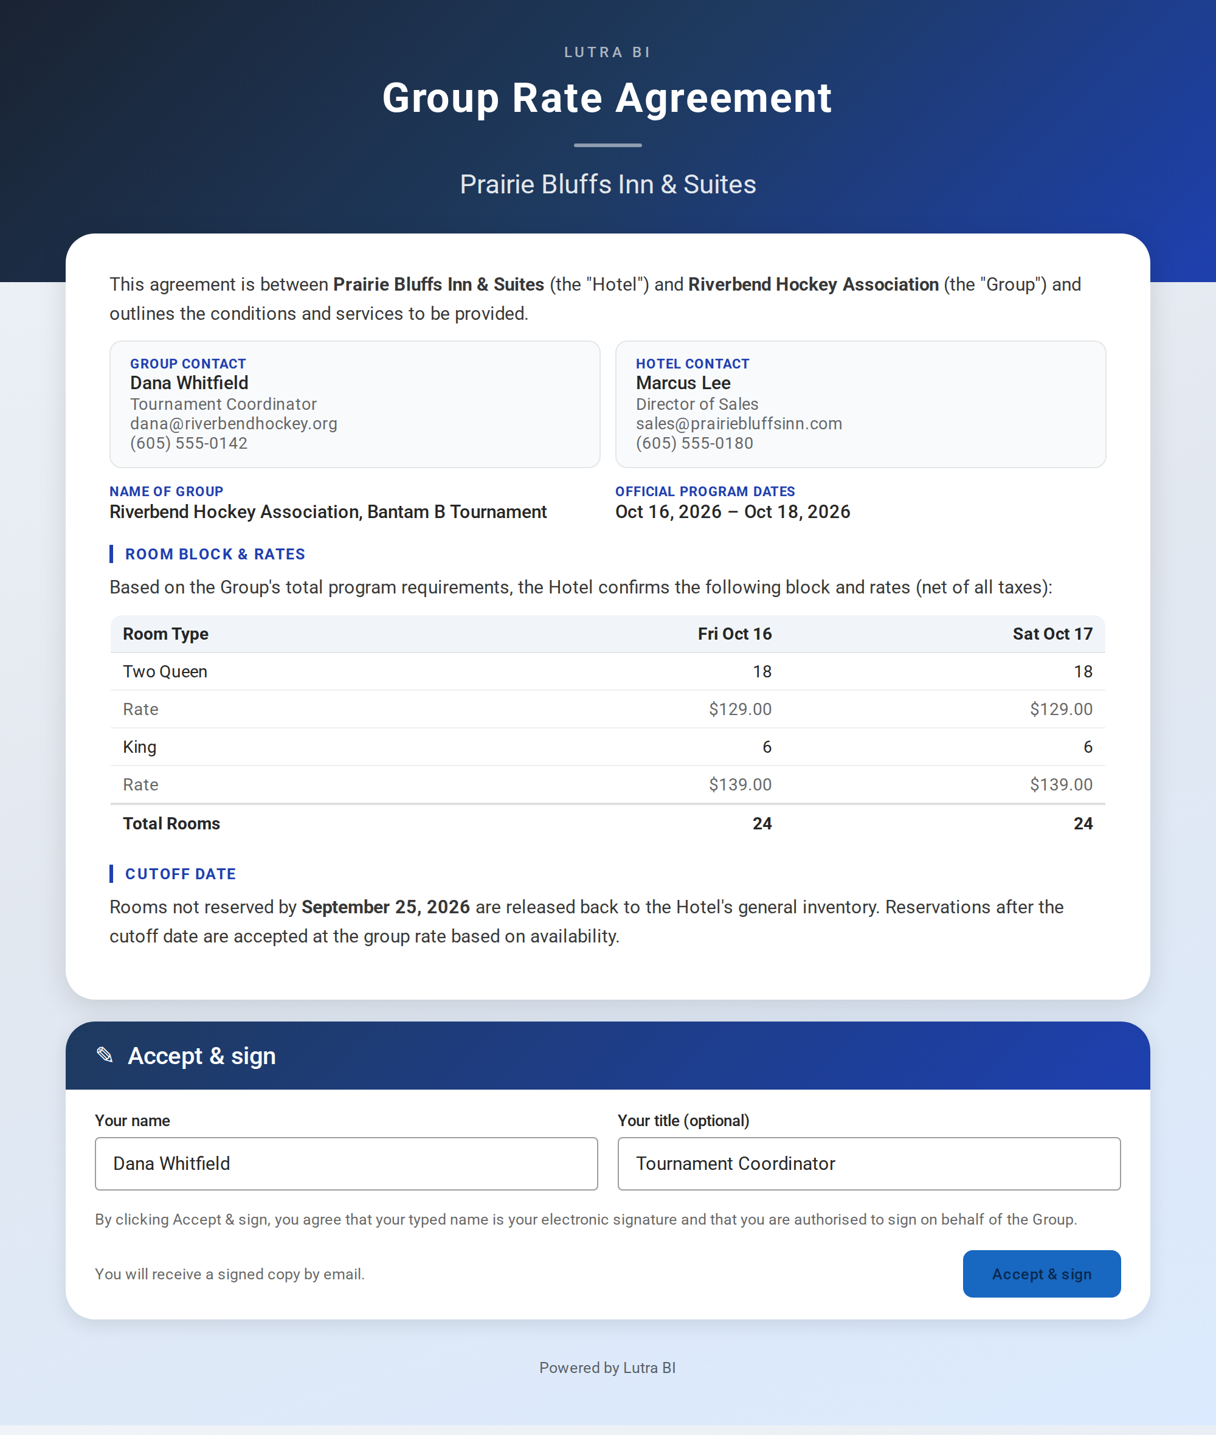1216x1435 pixels.
Task: Click the King room type row
Action: (607, 747)
